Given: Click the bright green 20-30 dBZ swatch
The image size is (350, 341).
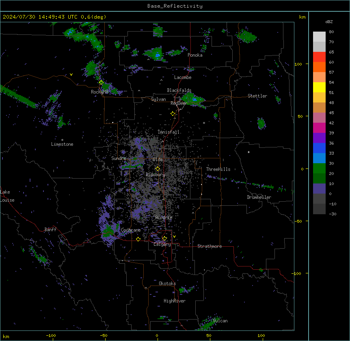Looking at the screenshot, I should point(319,168).
